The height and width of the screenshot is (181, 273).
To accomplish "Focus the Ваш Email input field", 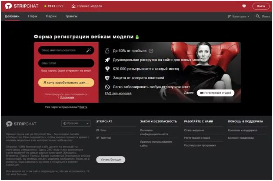I will pyautogui.click(x=66, y=63).
